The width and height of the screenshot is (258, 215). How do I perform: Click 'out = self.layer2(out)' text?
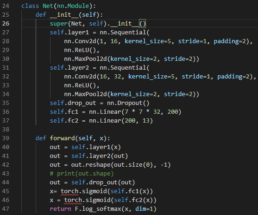89,156
